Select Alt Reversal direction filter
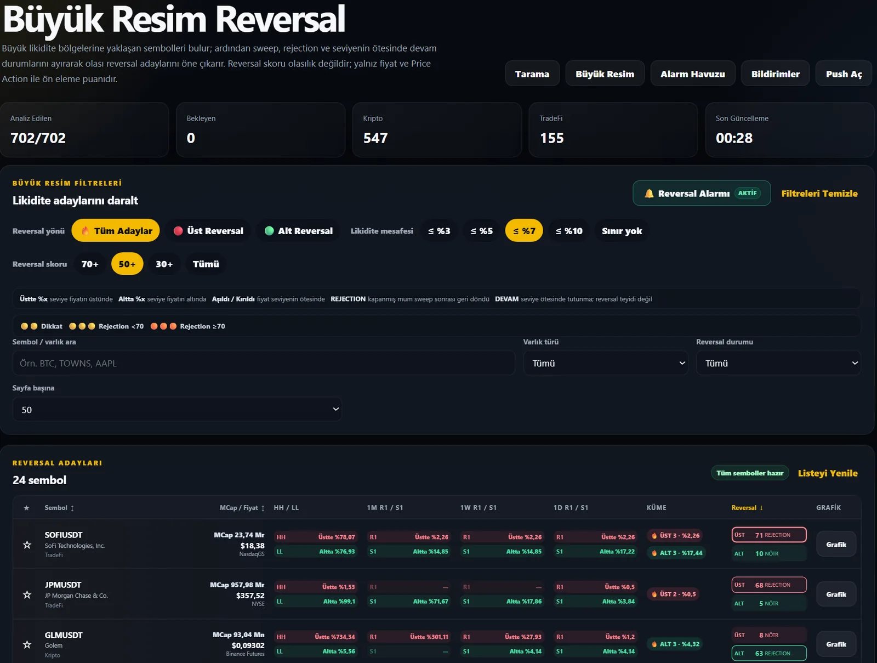The height and width of the screenshot is (663, 877). tap(299, 231)
